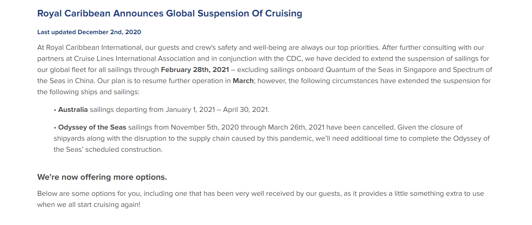
Task: Click the We're now offering more options heading
Action: (102, 177)
